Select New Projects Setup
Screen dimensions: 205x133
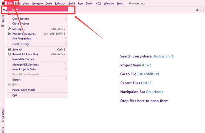[x=37, y=69]
